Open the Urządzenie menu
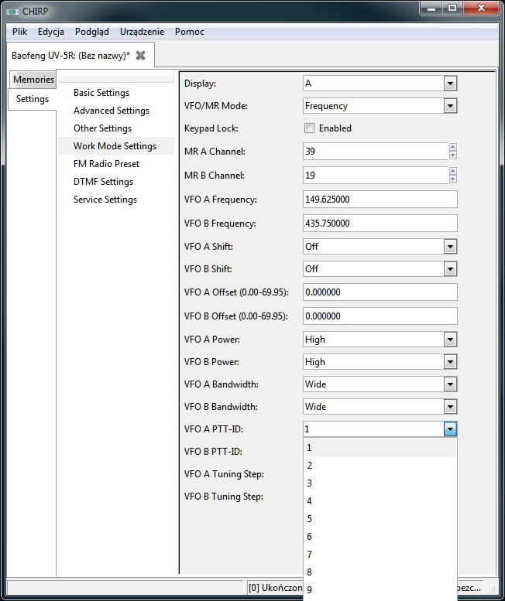Screen dimensions: 505x601 (142, 32)
